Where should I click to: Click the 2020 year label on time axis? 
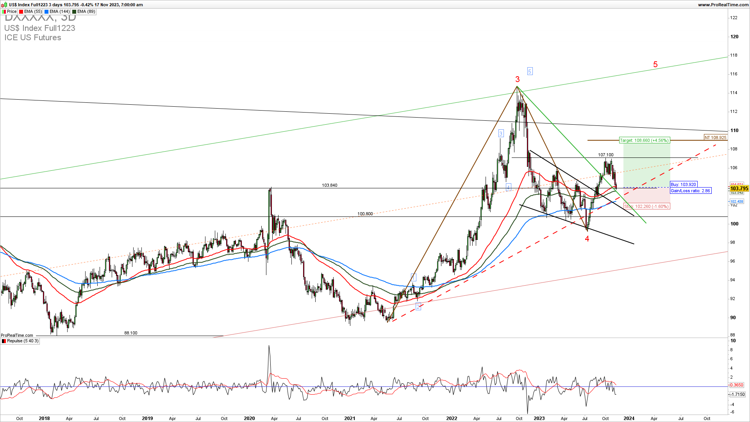point(249,418)
